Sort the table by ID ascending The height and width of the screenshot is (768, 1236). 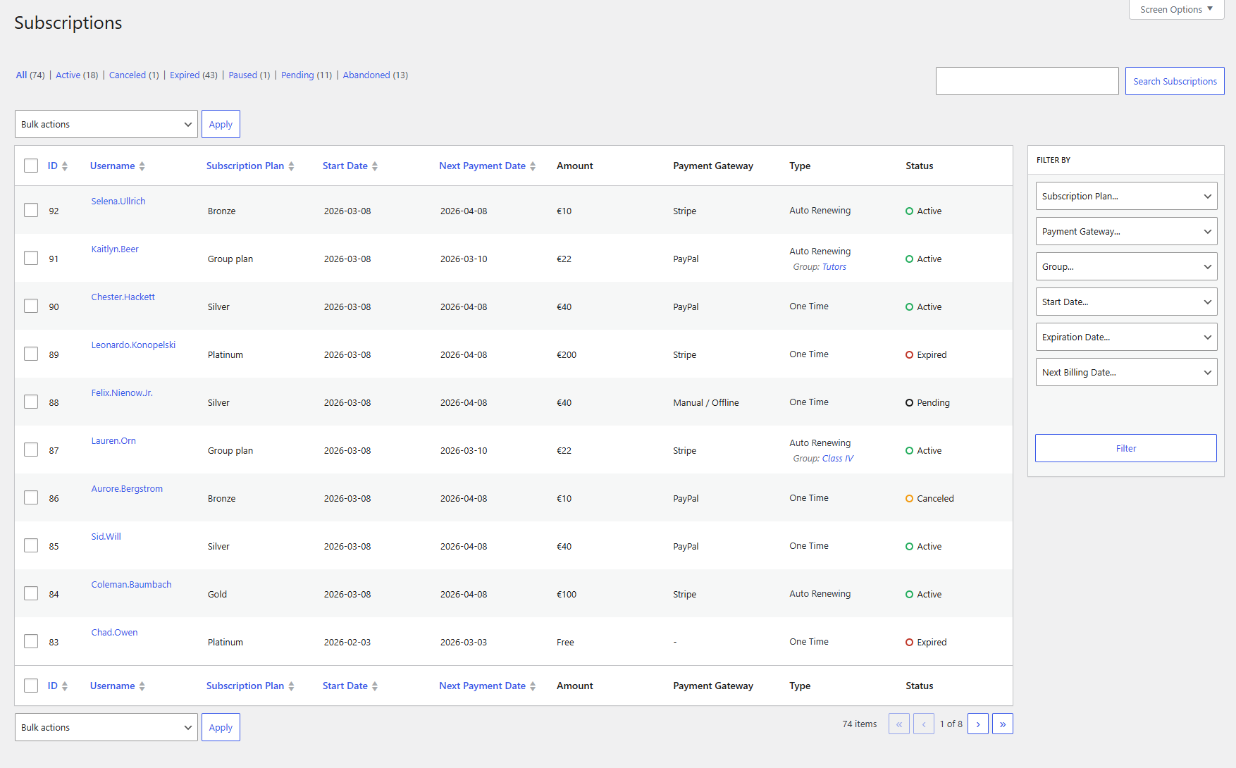point(51,166)
